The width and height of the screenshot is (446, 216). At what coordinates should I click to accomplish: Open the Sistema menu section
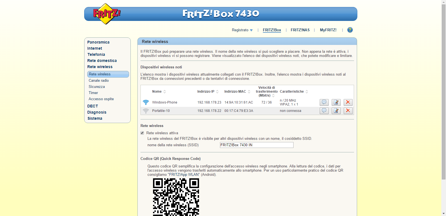95,118
